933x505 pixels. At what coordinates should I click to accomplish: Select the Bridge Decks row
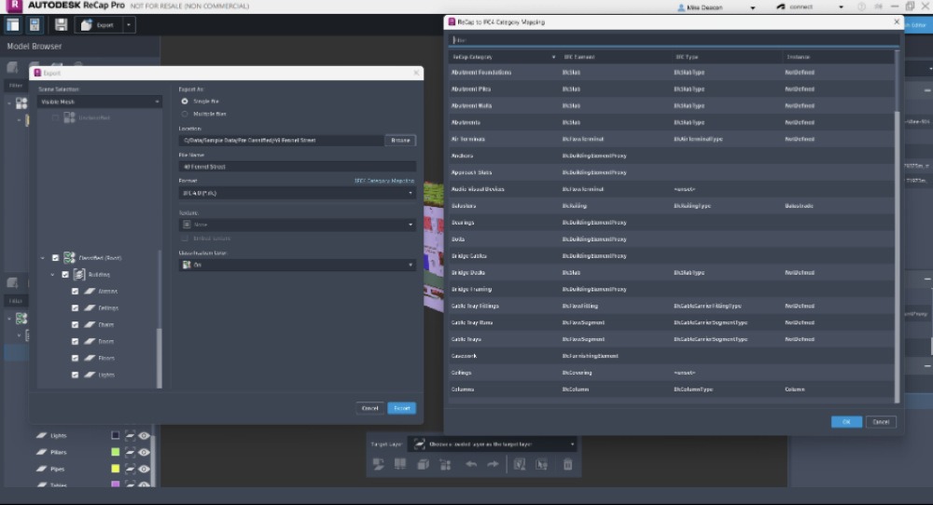[x=671, y=273]
